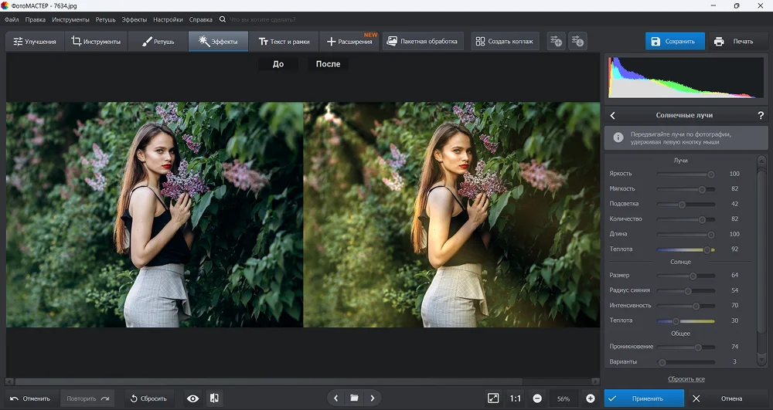The width and height of the screenshot is (773, 410).
Task: Toggle the eye preview original icon
Action: (192, 398)
